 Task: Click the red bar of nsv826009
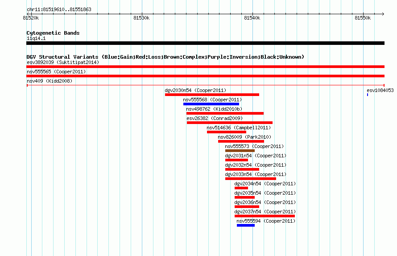[x=241, y=141]
